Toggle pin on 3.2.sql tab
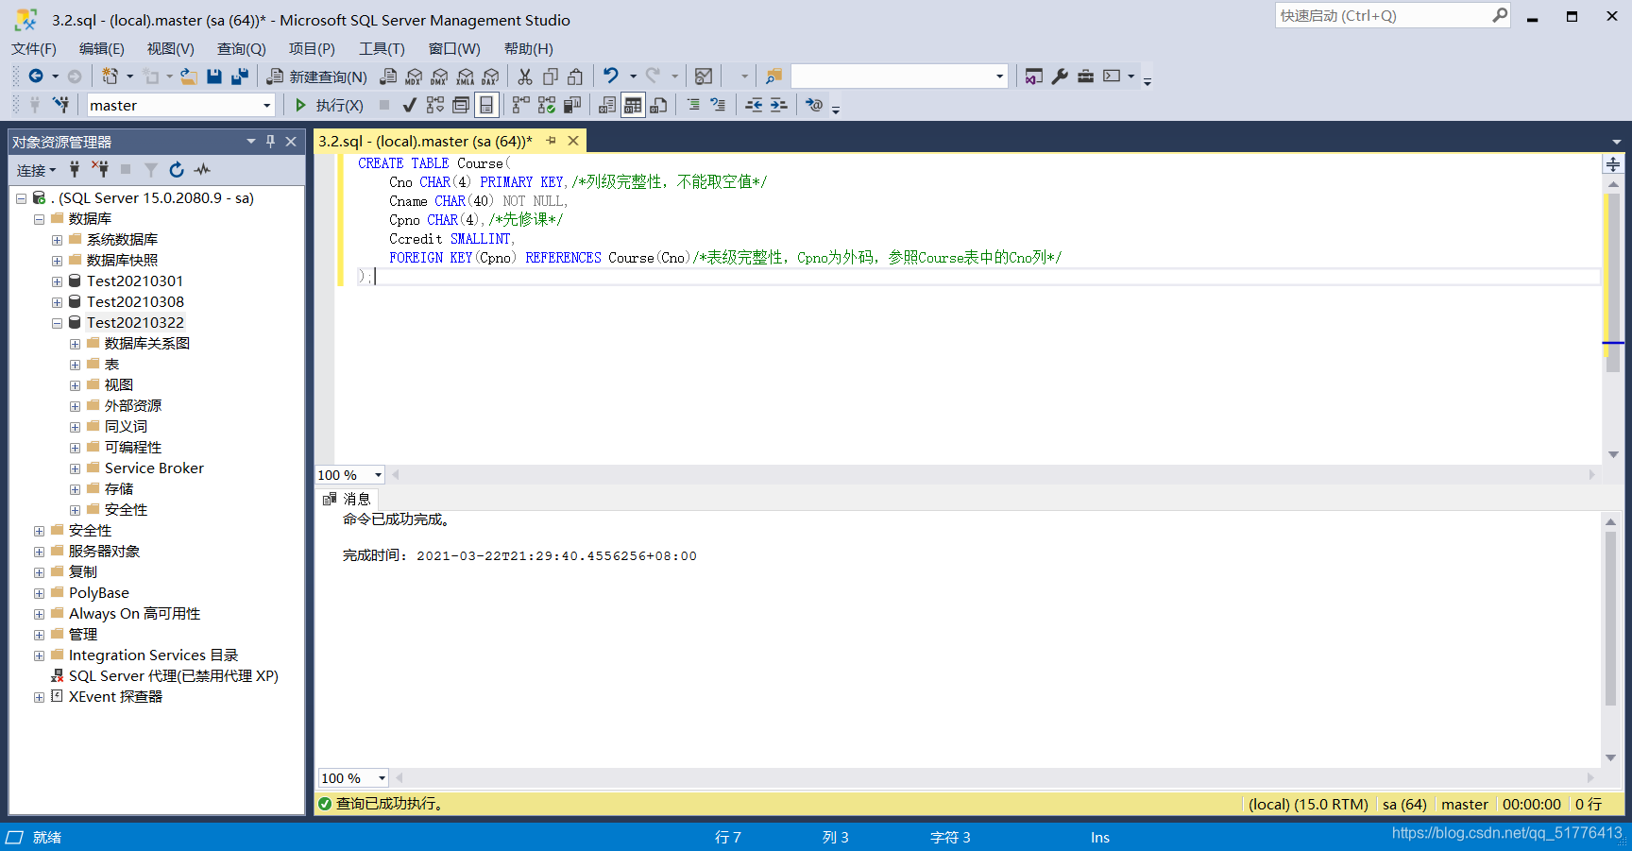 click(x=552, y=141)
